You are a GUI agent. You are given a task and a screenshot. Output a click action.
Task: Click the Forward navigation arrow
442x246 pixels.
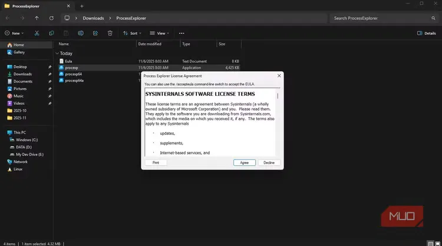point(22,18)
